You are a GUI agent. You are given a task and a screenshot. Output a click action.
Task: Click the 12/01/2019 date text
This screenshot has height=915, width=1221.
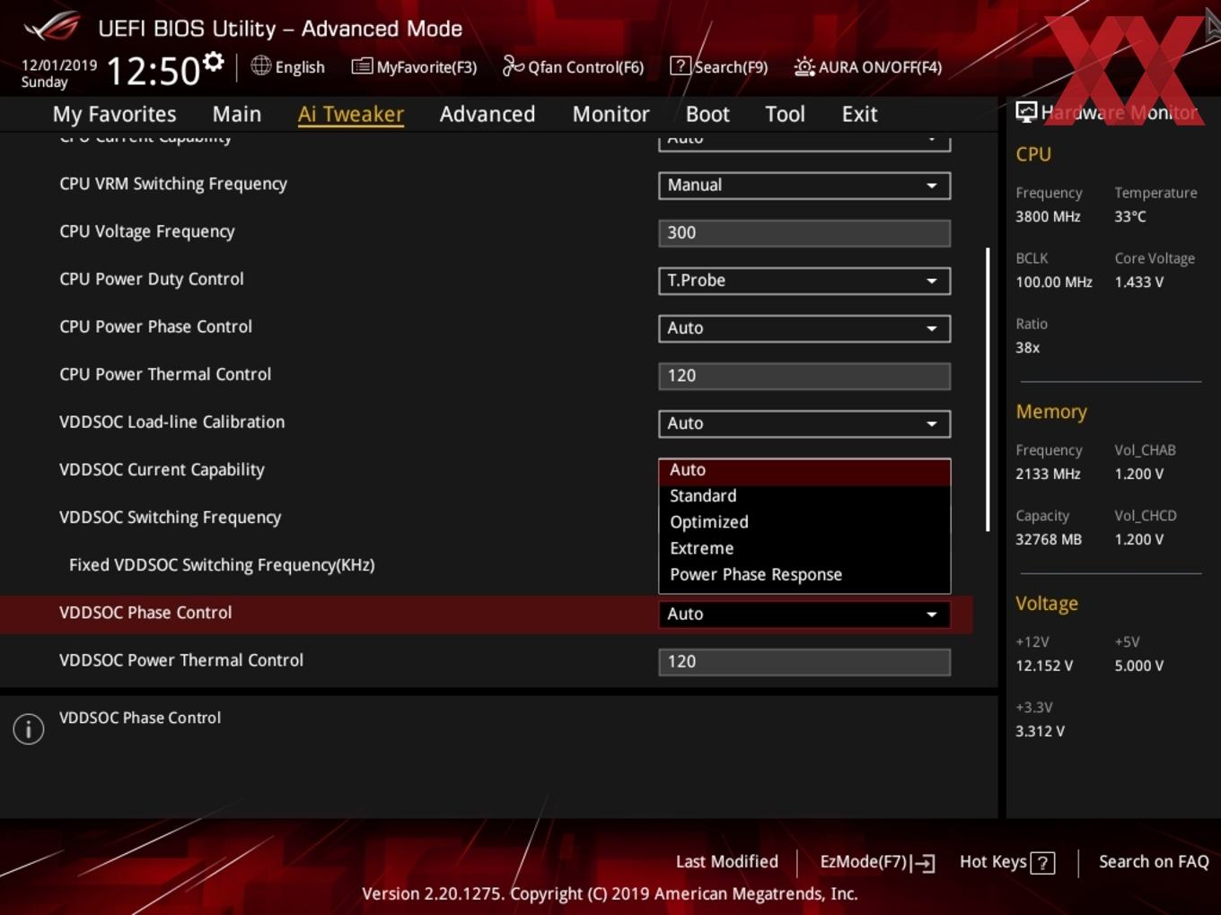59,65
